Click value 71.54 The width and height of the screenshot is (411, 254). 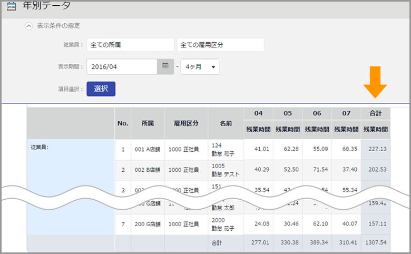pyautogui.click(x=320, y=170)
